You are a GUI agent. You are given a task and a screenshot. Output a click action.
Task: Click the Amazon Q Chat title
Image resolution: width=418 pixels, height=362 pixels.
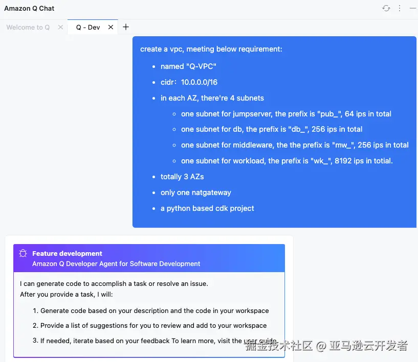point(29,9)
